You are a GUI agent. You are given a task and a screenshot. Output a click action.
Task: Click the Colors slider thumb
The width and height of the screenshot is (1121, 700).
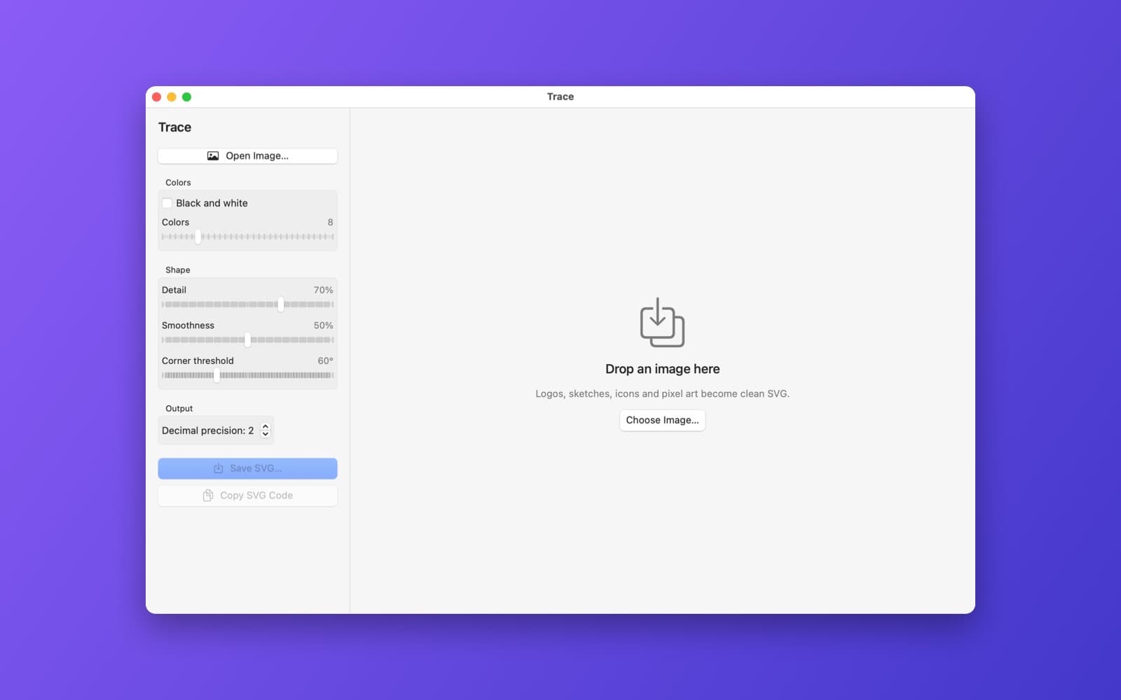click(x=198, y=237)
